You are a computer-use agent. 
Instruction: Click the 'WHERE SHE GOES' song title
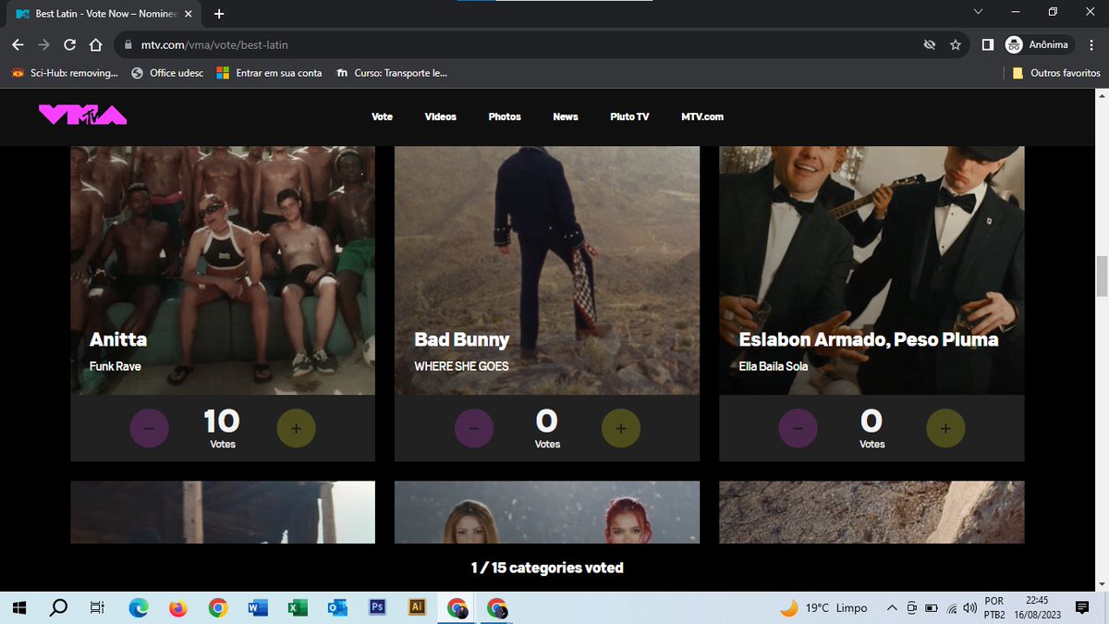[461, 366]
